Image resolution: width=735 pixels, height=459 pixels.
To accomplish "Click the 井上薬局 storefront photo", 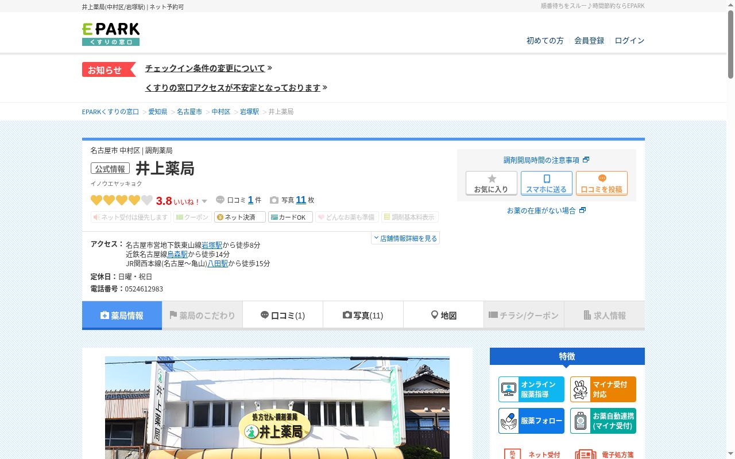I will coord(277,407).
